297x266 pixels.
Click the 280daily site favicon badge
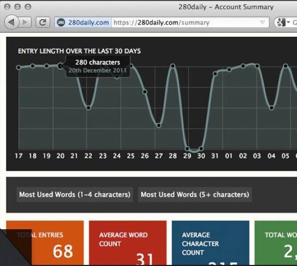[x=61, y=23]
